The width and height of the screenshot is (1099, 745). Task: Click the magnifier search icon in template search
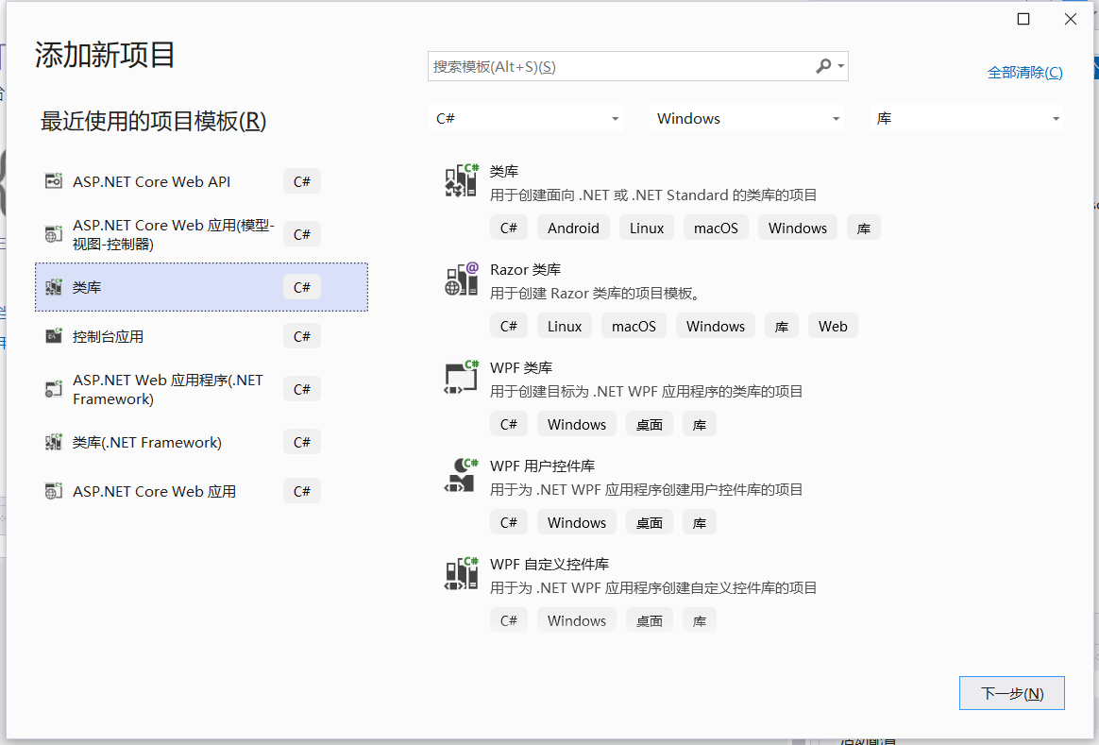(823, 66)
